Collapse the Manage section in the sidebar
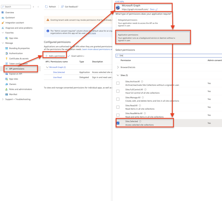Screen dimensions: 222x201 [3, 43]
